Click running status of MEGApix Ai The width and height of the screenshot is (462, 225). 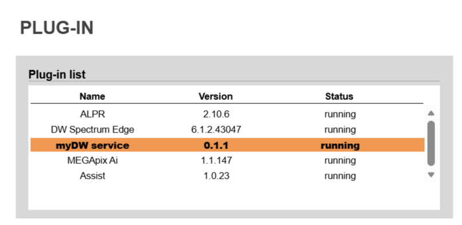click(340, 160)
